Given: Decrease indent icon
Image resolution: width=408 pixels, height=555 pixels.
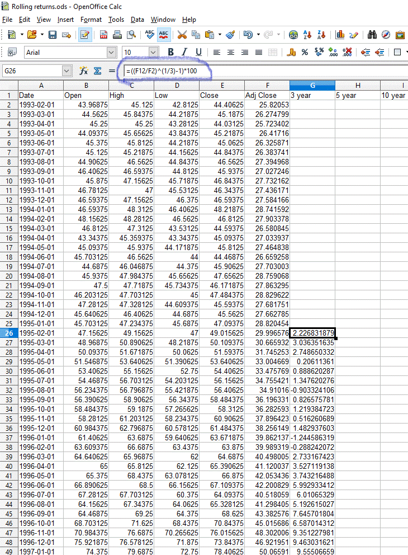Looking at the screenshot, I should click(x=366, y=53).
